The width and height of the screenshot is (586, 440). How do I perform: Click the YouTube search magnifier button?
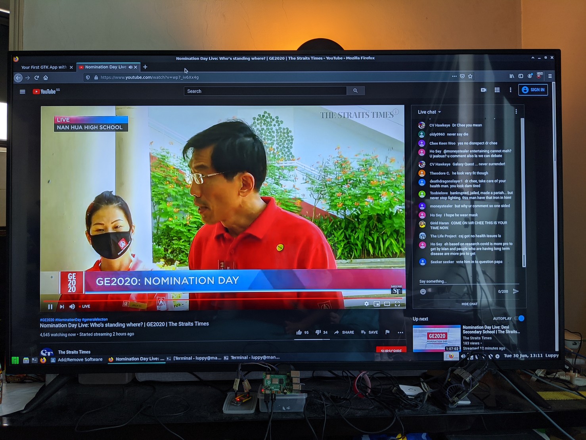355,91
